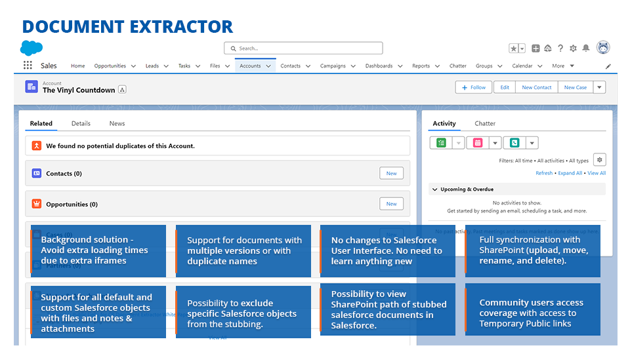Go to the Home tab
630x354 pixels.
(x=78, y=66)
